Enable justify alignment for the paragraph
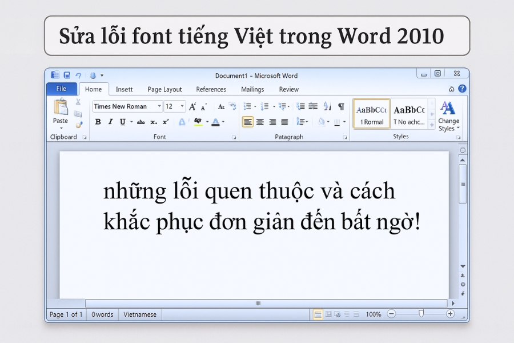The width and height of the screenshot is (514, 343). pos(285,121)
